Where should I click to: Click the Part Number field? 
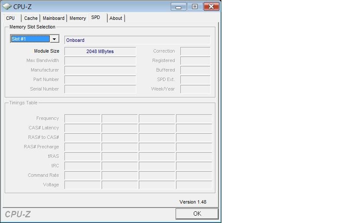click(100, 80)
